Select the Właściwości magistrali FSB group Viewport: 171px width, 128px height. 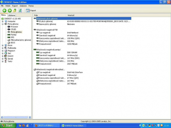47,30
